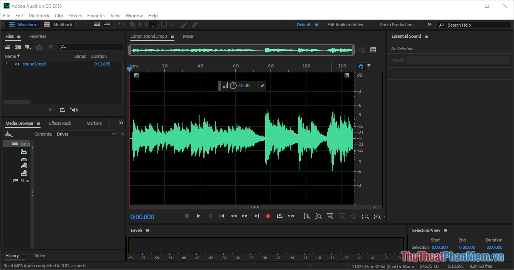514x270 pixels.
Task: Select the Radio Production workspace
Action: pyautogui.click(x=396, y=24)
